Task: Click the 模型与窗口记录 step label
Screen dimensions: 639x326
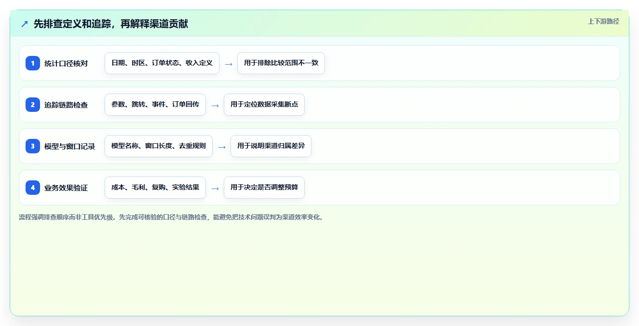Action: pos(69,146)
